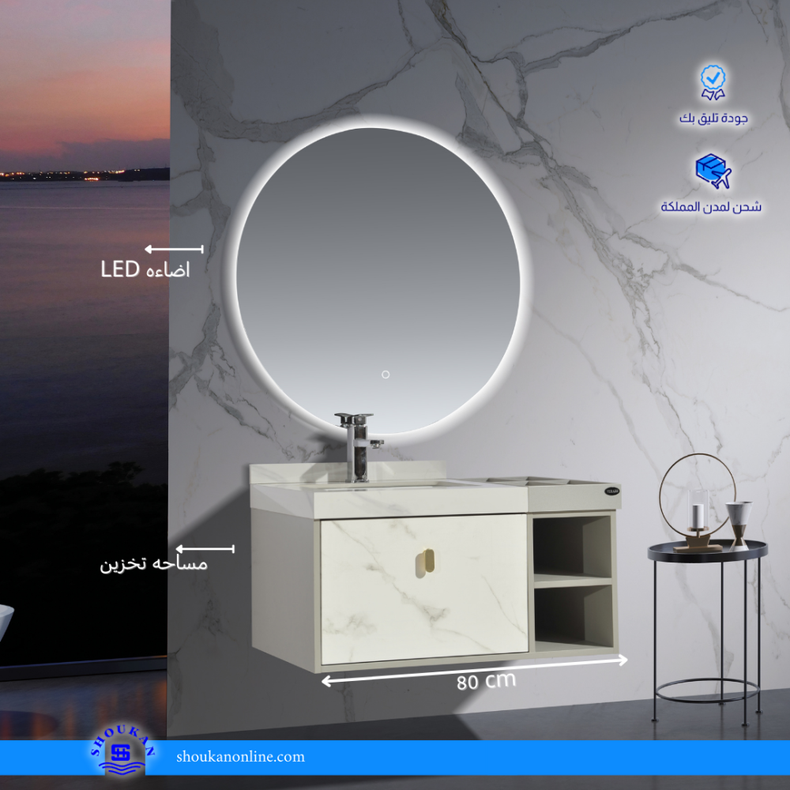Click the 80 cm dimension label
Screen dimensions: 790x790
485,682
